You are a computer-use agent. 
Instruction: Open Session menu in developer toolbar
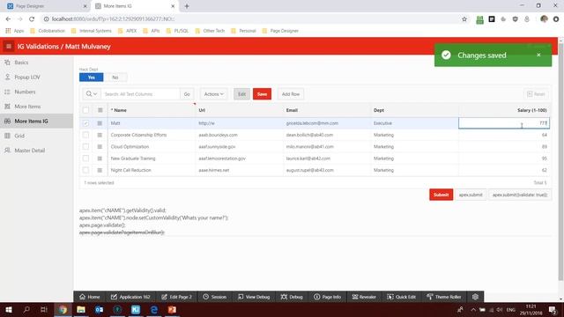pos(215,297)
